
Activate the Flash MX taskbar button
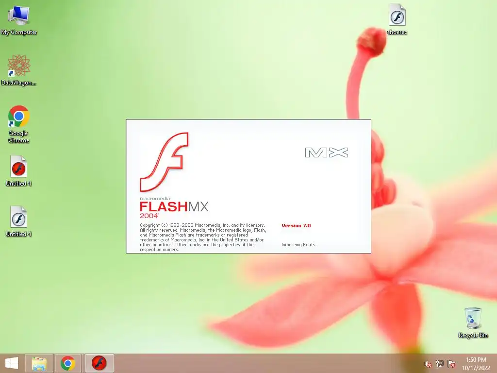pos(99,363)
